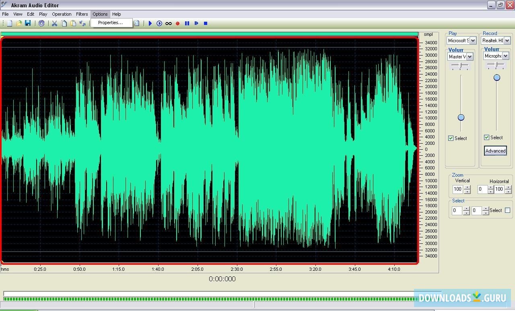The image size is (515, 311).
Task: Click the Play volume vertical slider knob
Action: click(x=461, y=117)
